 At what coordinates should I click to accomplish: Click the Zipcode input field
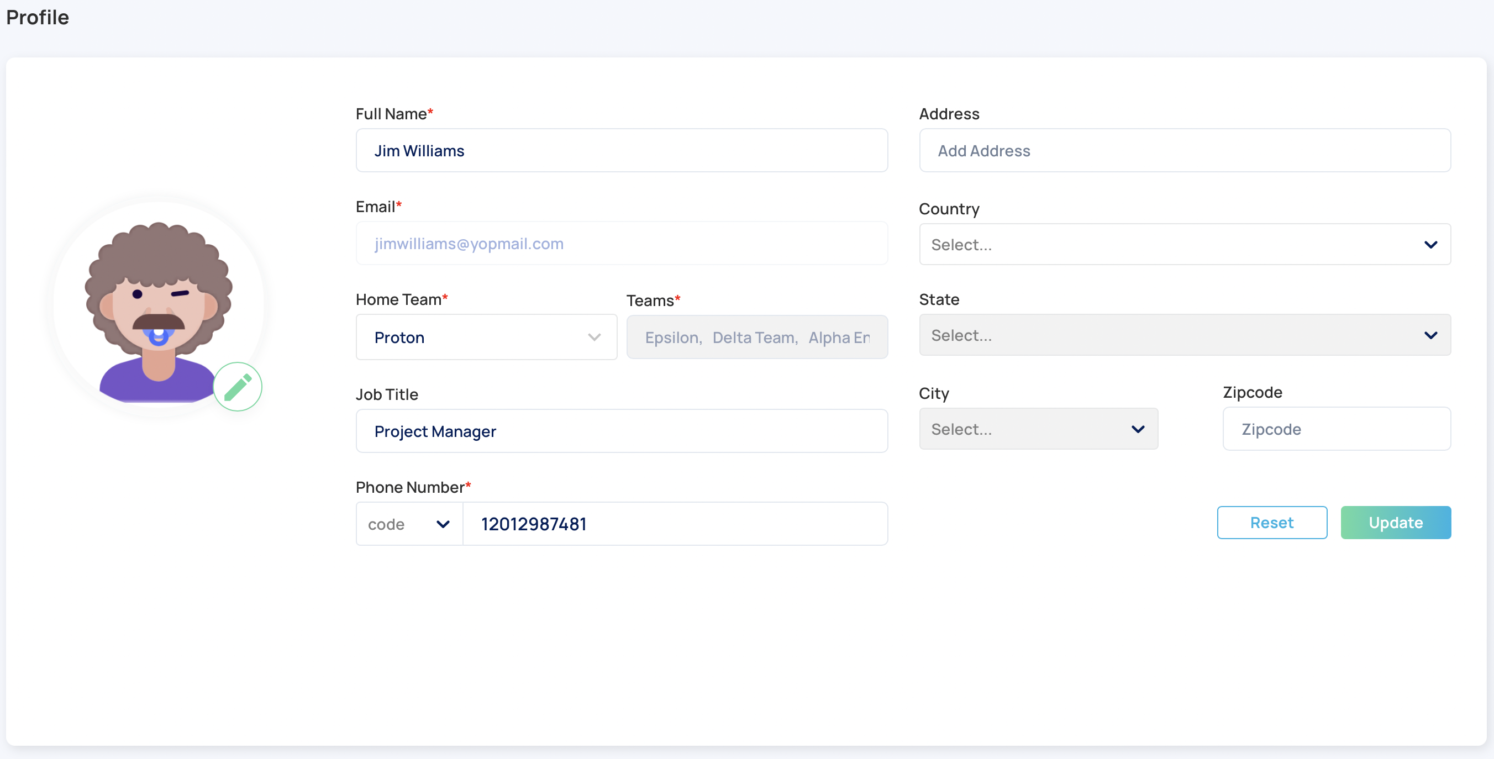[x=1336, y=429]
